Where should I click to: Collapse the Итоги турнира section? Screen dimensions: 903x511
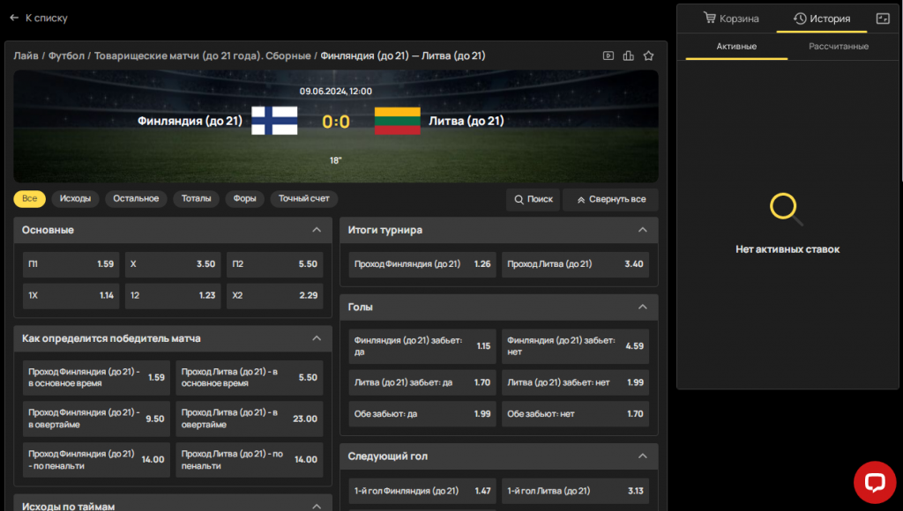[x=643, y=230]
